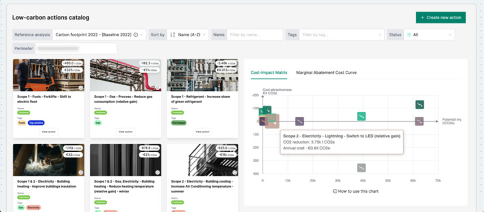Screen dimensions: 484x212
Task: Switch to Marginal Abatement Cost Curve tab
Action: click(326, 73)
